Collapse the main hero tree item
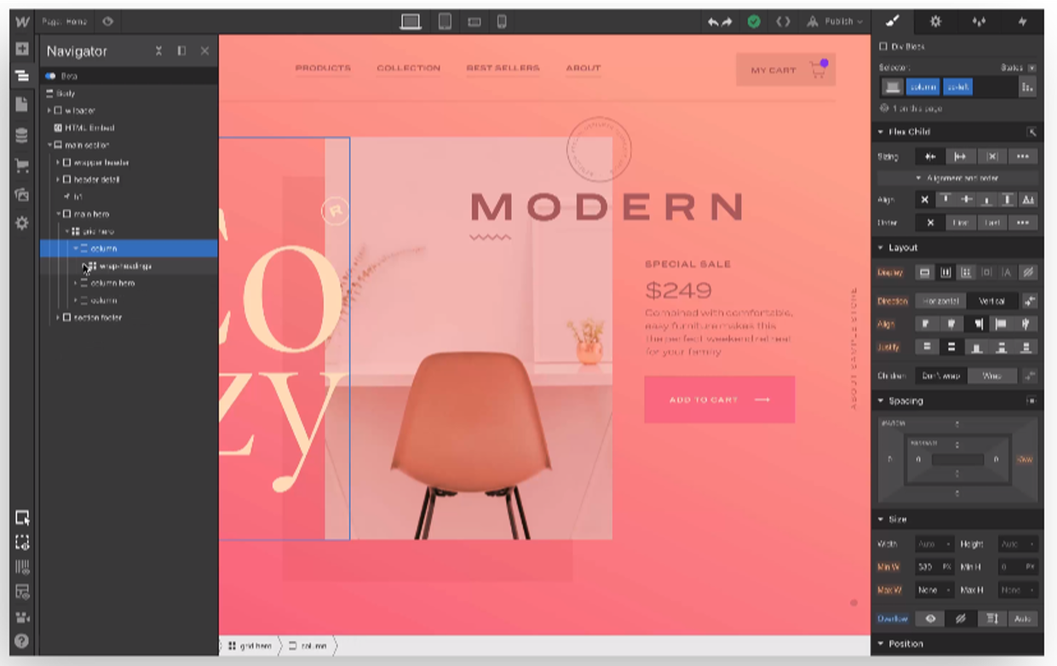This screenshot has height=666, width=1057. [x=59, y=214]
